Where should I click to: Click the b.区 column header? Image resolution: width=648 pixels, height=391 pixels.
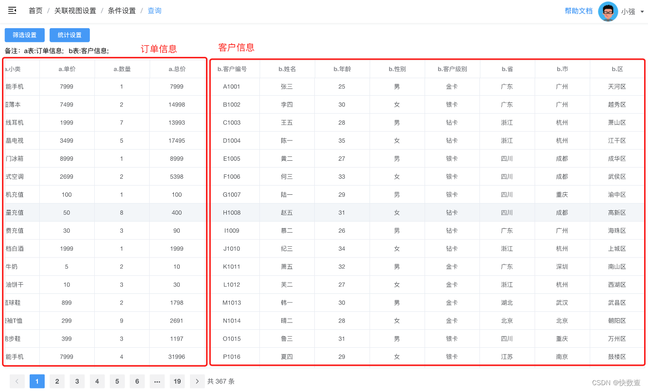click(617, 69)
